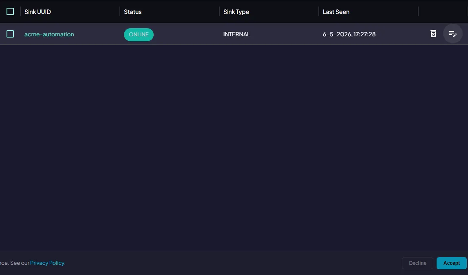The image size is (468, 275).
Task: Open the Privacy Policy link
Action: pyautogui.click(x=47, y=263)
